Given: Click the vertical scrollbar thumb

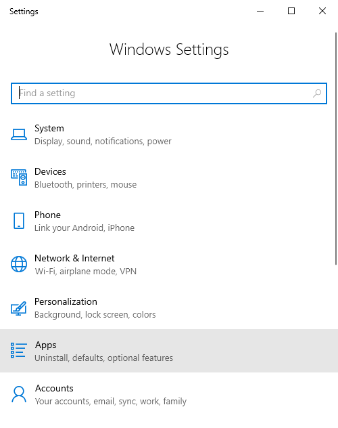Looking at the screenshot, I should [x=336, y=148].
